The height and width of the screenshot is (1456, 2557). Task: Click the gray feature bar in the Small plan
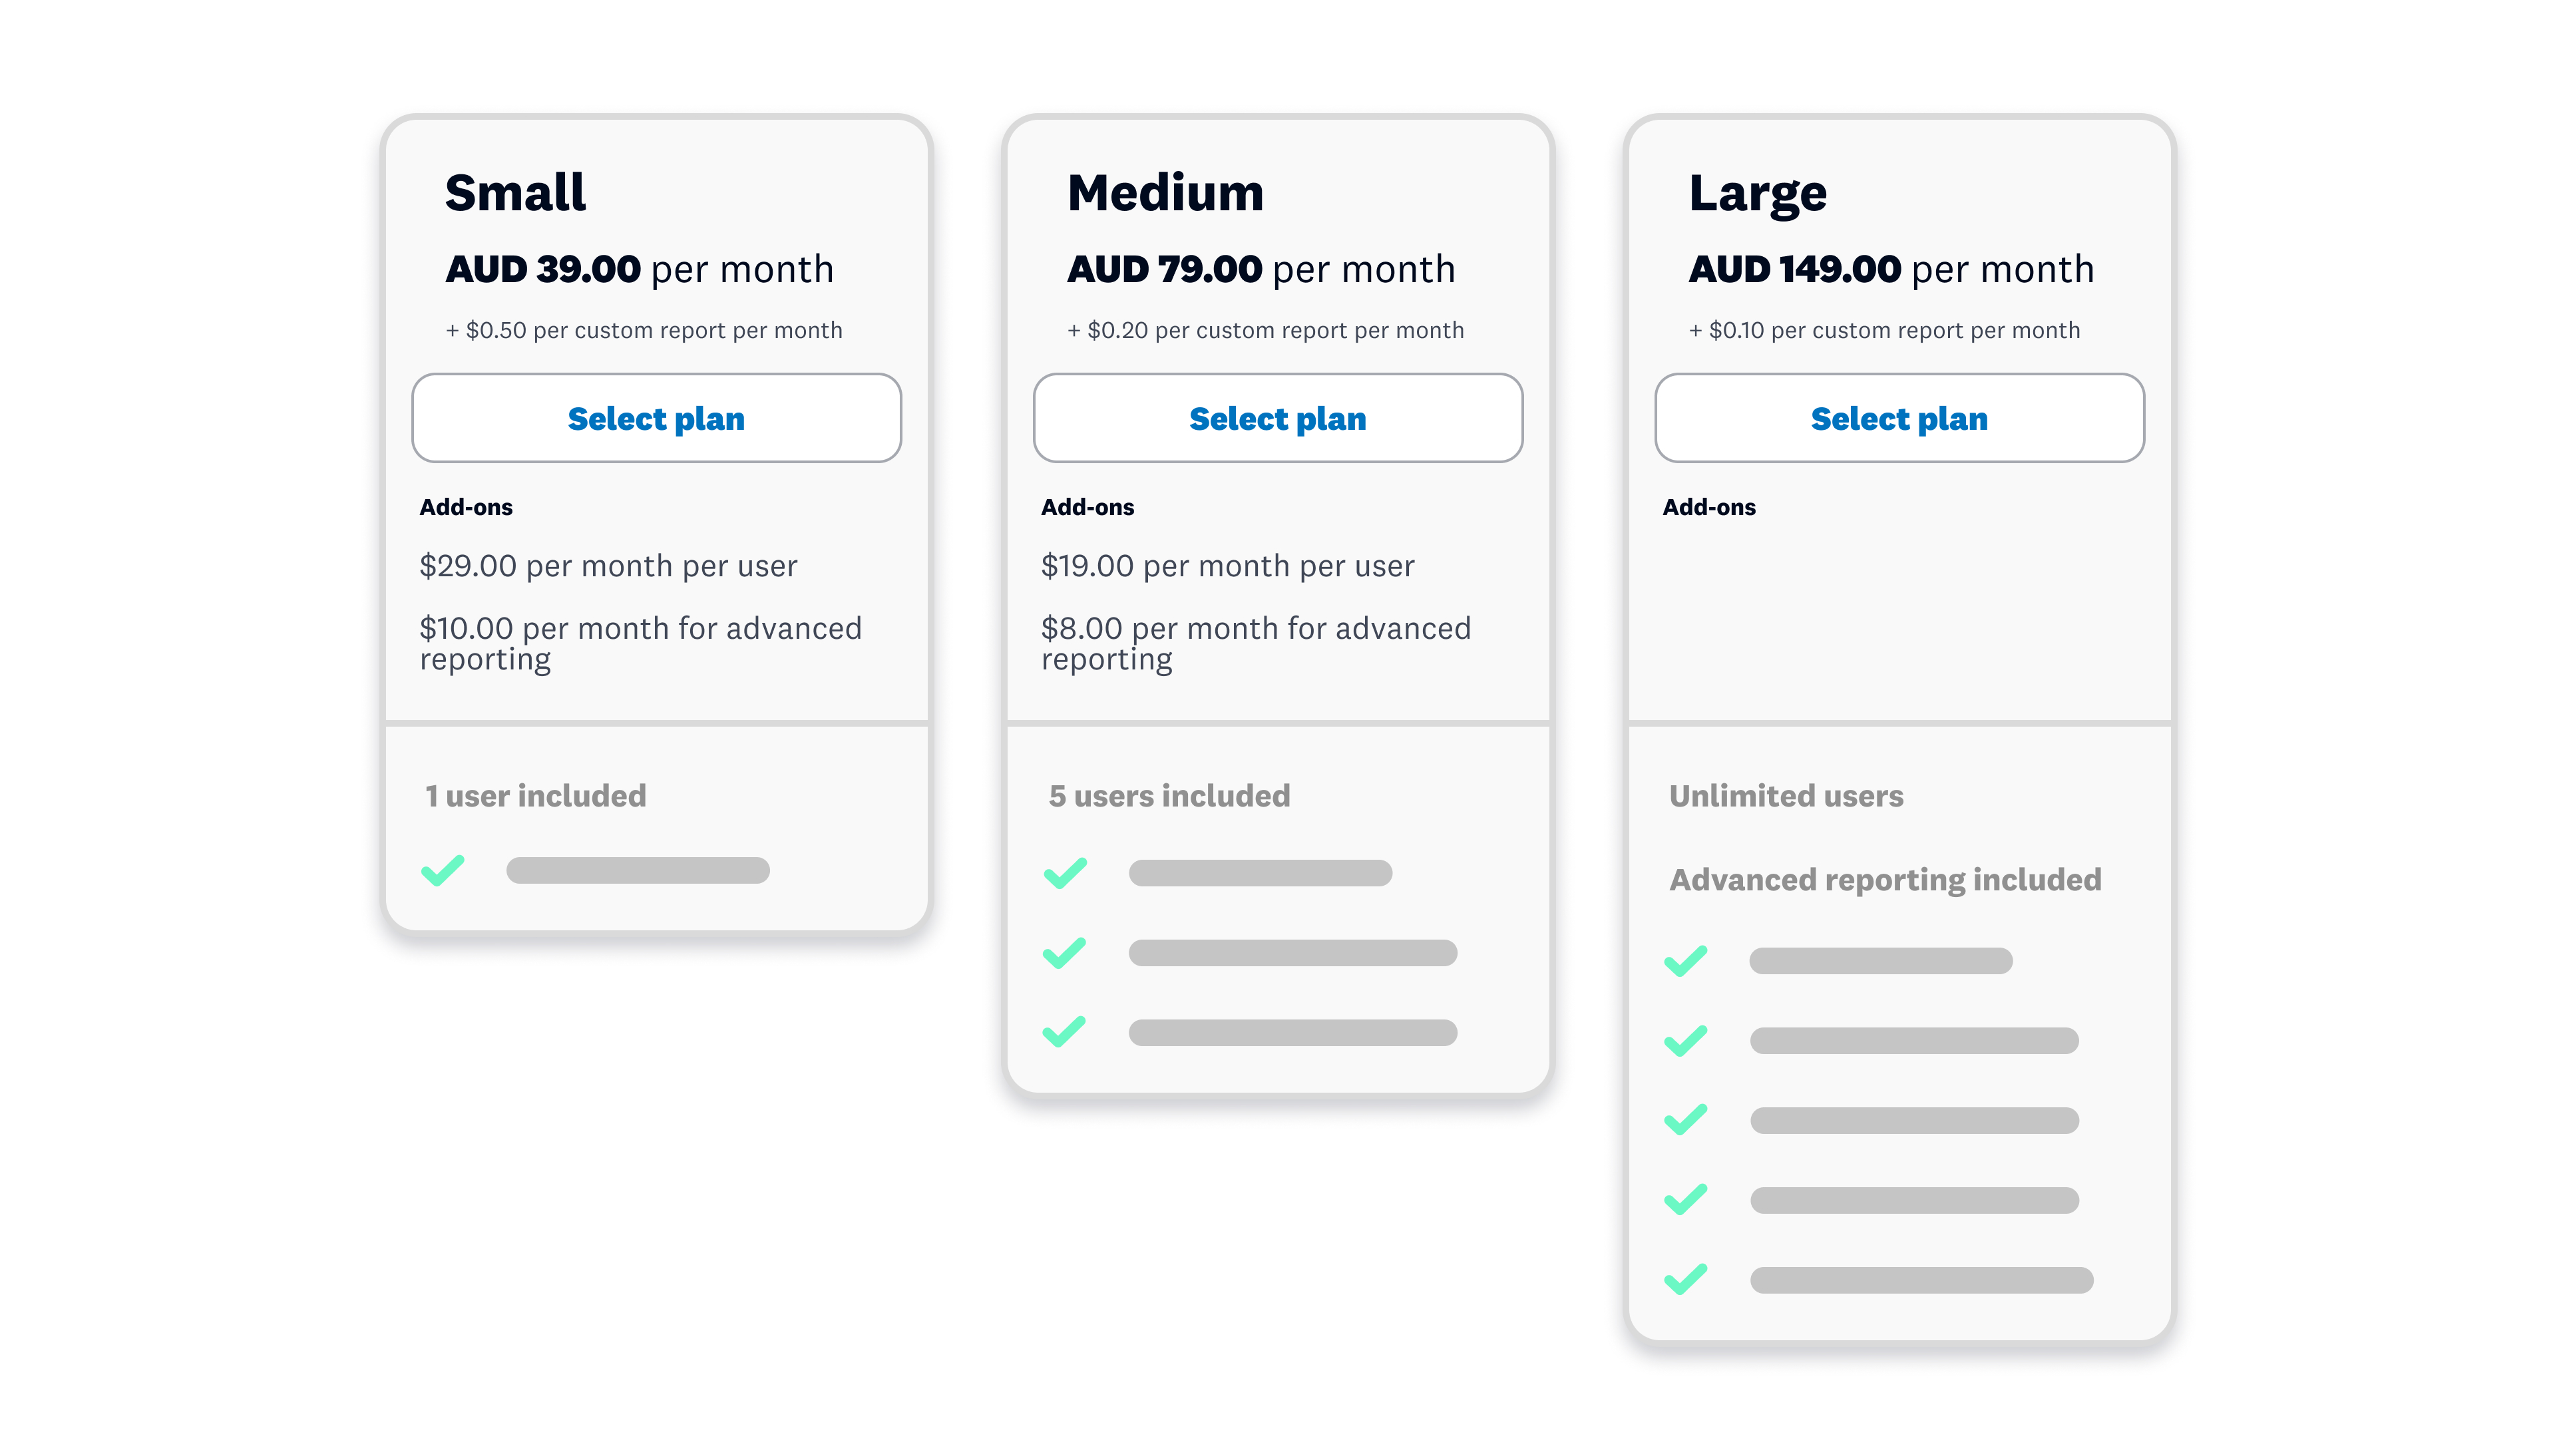[x=638, y=870]
